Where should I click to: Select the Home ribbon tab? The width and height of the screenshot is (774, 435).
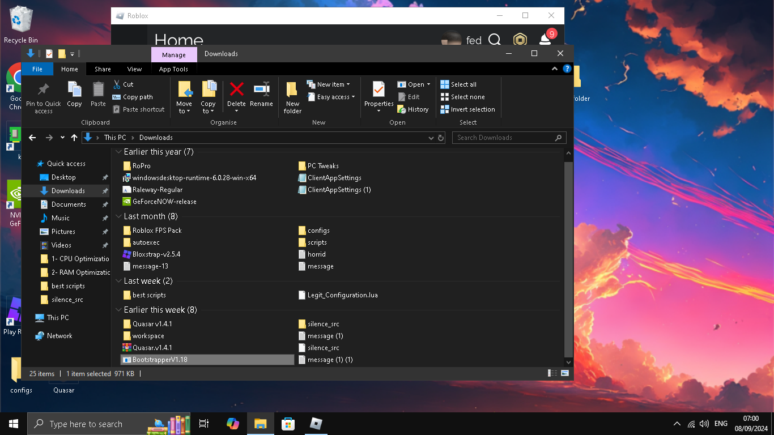point(70,69)
